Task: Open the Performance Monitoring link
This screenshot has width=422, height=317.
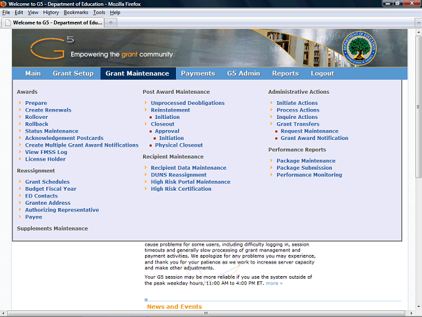Action: click(x=309, y=174)
